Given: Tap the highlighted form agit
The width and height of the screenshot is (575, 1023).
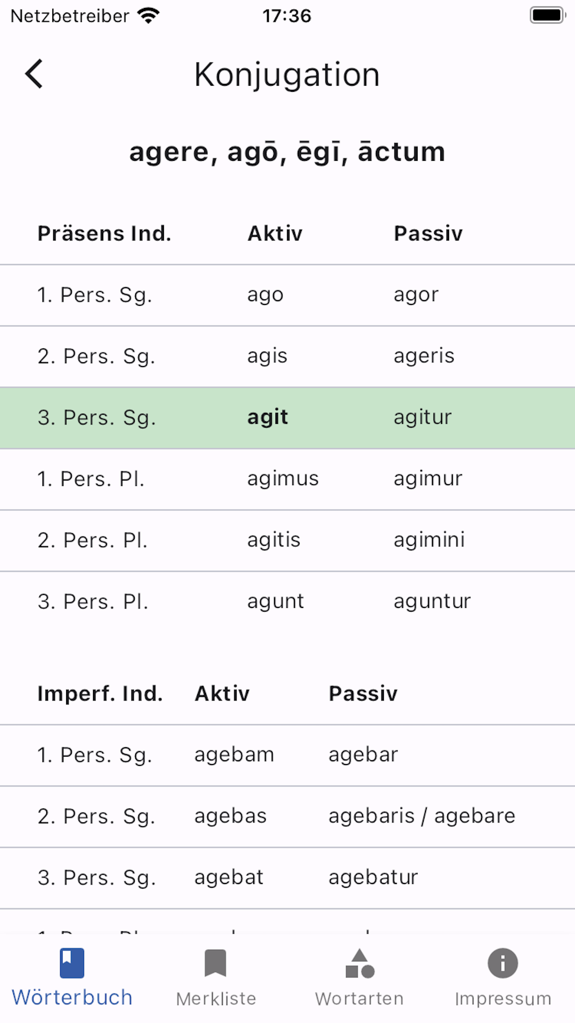Looking at the screenshot, I should pyautogui.click(x=268, y=417).
